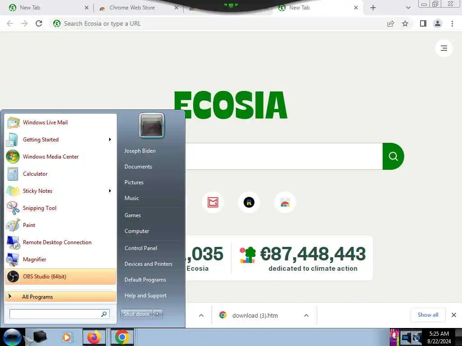462x346 pixels.
Task: Open Music library
Action: [131, 198]
